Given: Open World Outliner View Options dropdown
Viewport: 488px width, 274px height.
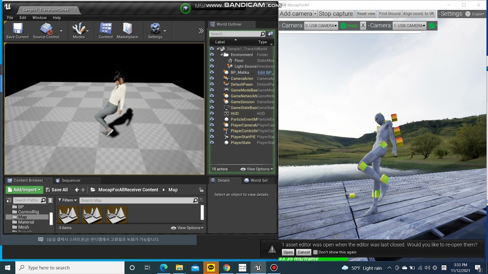Looking at the screenshot, I should click(257, 169).
